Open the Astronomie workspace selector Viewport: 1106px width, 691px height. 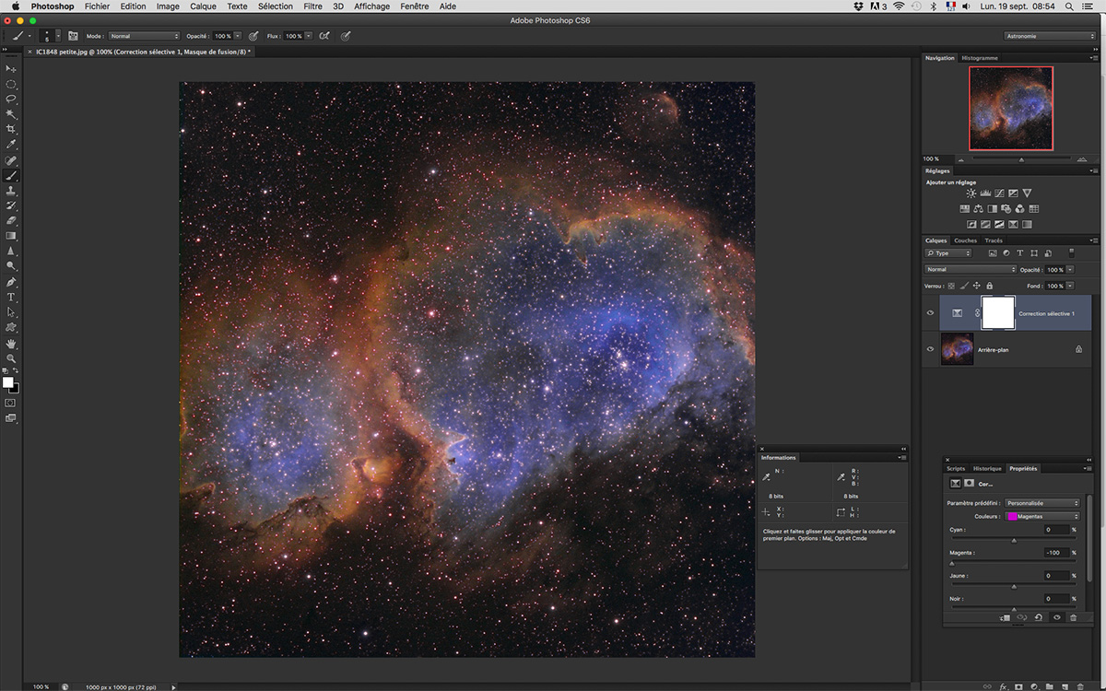pyautogui.click(x=1049, y=36)
